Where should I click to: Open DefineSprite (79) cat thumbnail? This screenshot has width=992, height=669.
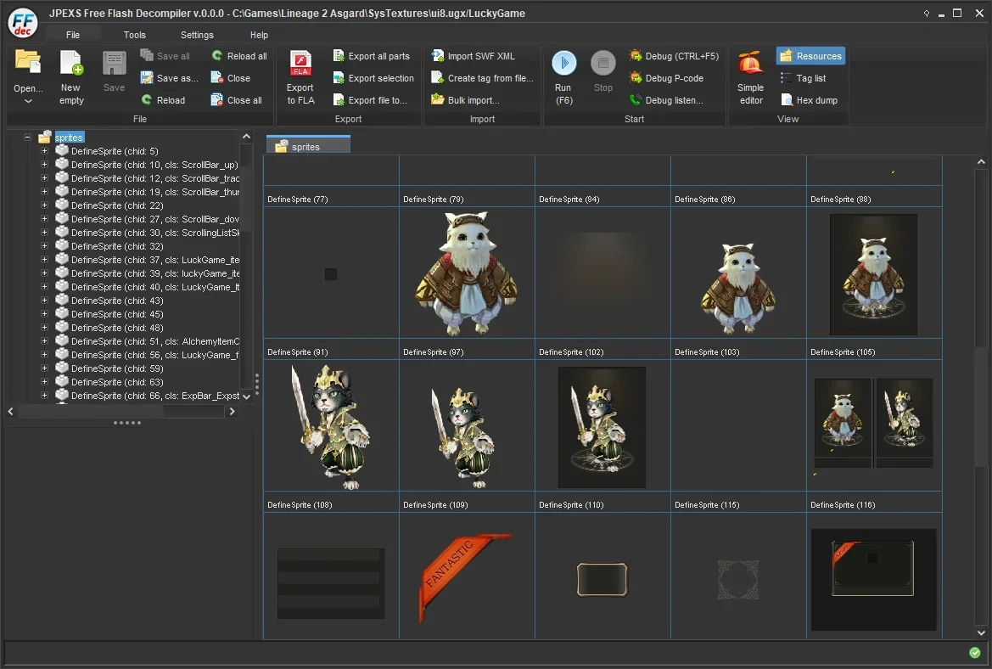(466, 273)
